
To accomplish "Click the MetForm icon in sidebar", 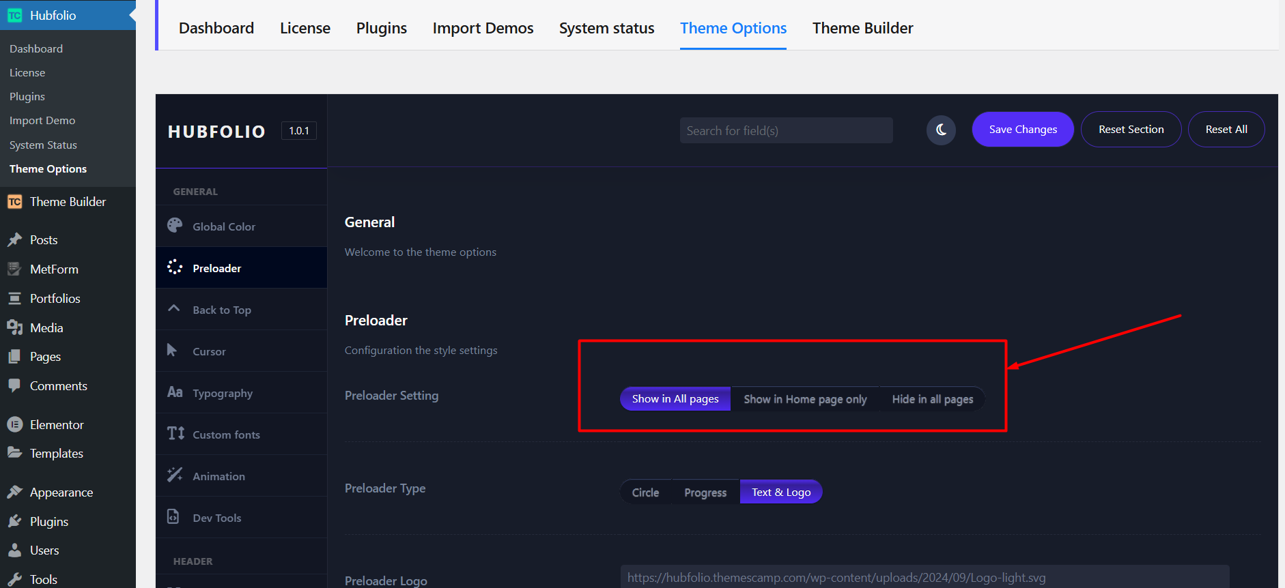I will (15, 269).
